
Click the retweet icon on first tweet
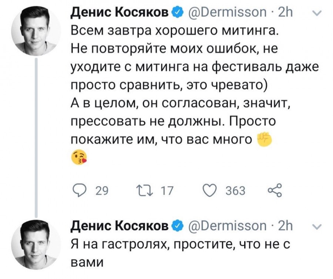tap(144, 191)
